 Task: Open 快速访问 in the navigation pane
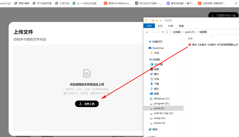[158, 42]
